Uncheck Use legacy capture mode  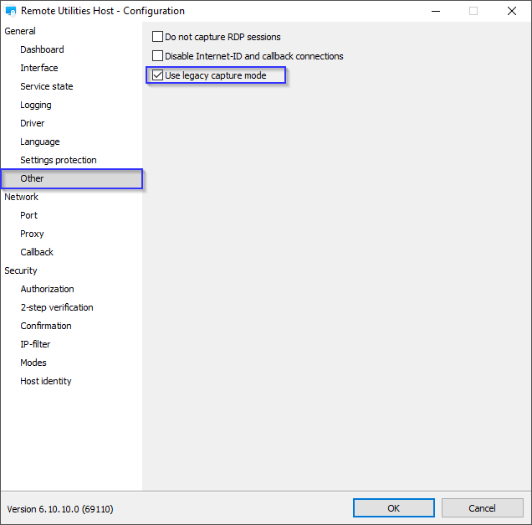[158, 76]
